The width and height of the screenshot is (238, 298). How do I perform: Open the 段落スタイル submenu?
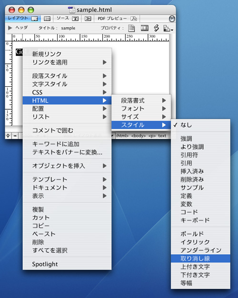tap(67, 76)
